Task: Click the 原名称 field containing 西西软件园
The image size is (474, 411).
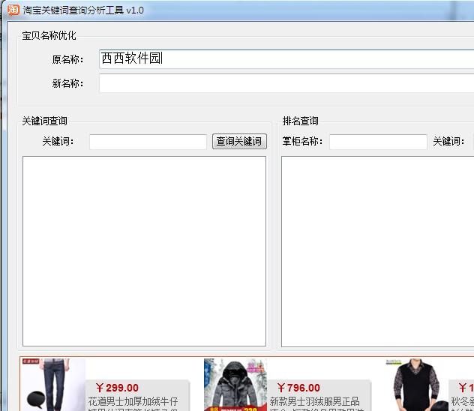Action: (285, 58)
